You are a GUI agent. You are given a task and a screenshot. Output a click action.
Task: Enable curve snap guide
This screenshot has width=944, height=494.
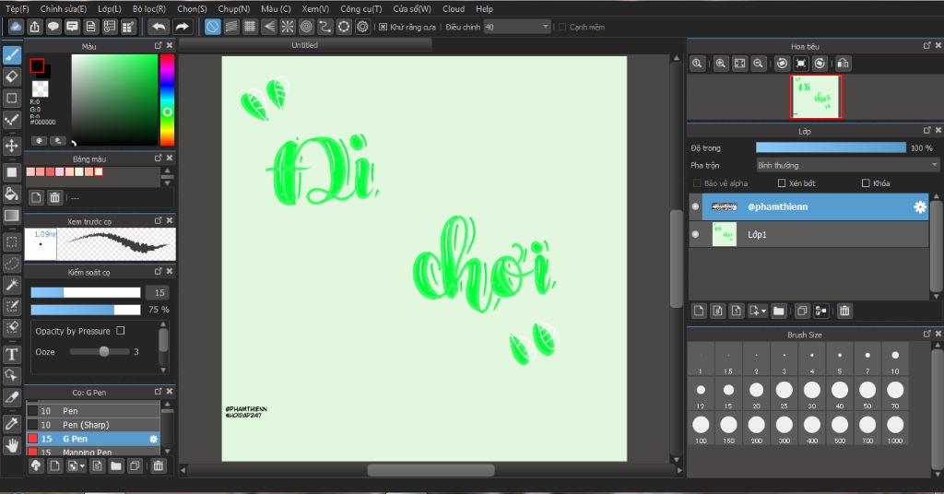[325, 27]
